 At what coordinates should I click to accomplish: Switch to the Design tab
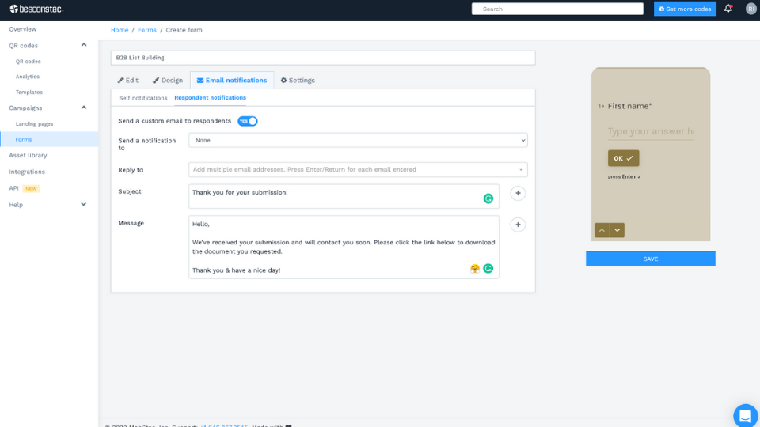click(x=168, y=81)
